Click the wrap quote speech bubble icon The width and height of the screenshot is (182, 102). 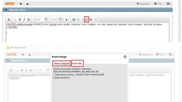tap(96, 20)
